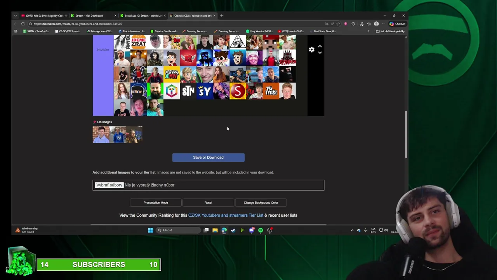Image resolution: width=497 pixels, height=280 pixels.
Task: Open Iné obľúbené položky folder
Action: [391, 31]
